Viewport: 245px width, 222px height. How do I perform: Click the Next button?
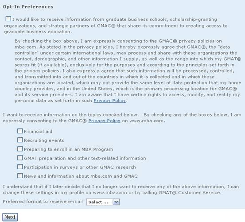(10, 217)
